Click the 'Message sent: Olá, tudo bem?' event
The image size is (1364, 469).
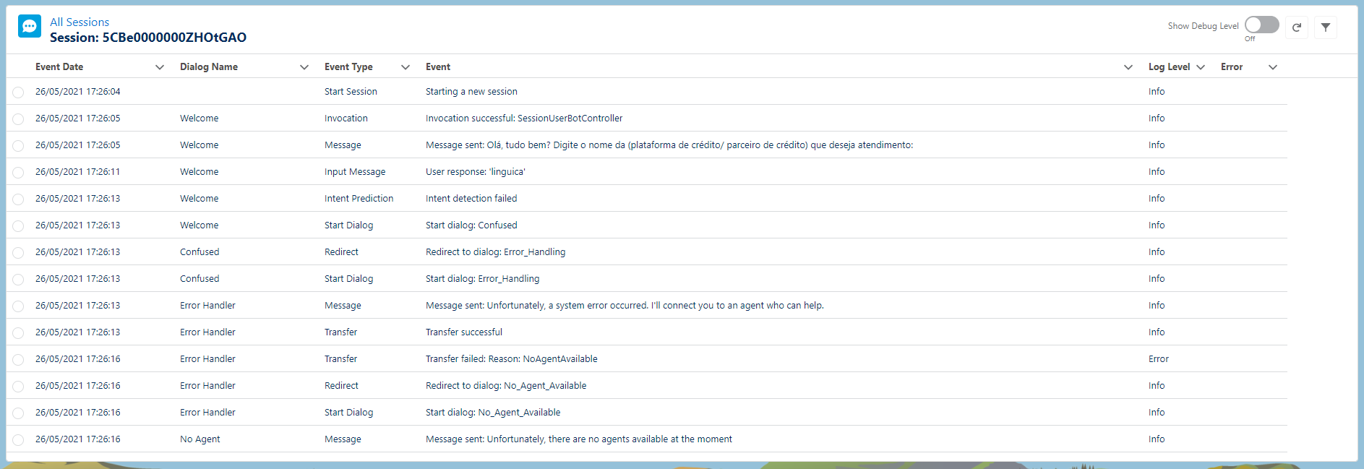point(669,145)
